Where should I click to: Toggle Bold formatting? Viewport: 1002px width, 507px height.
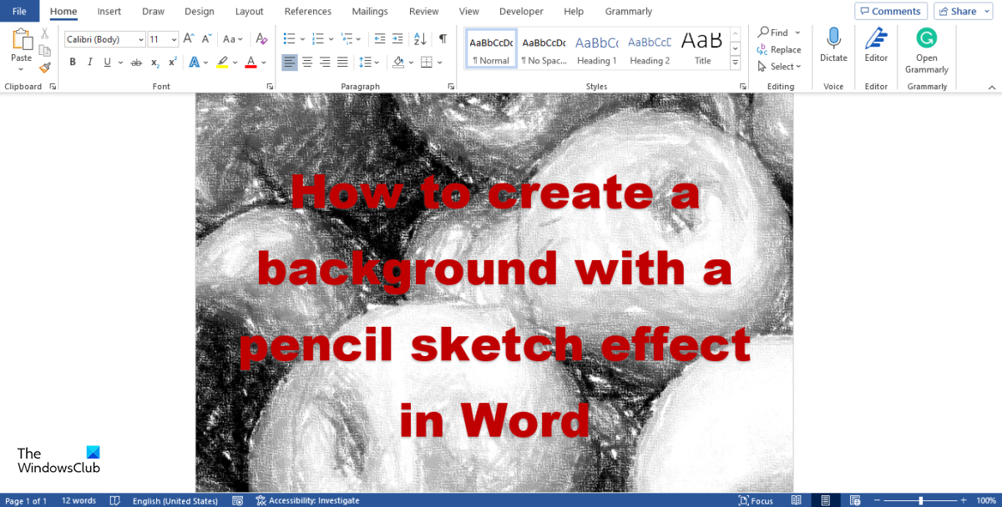(x=73, y=63)
